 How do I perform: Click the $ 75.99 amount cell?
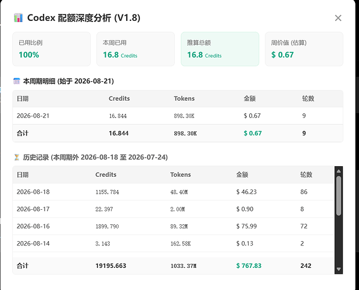(x=246, y=226)
